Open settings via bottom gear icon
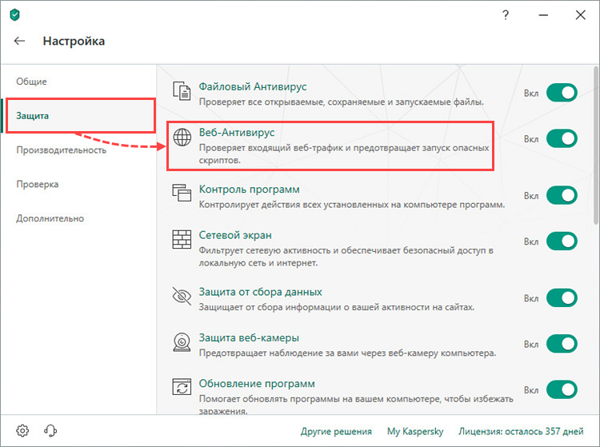Image resolution: width=600 pixels, height=447 pixels. (22, 430)
